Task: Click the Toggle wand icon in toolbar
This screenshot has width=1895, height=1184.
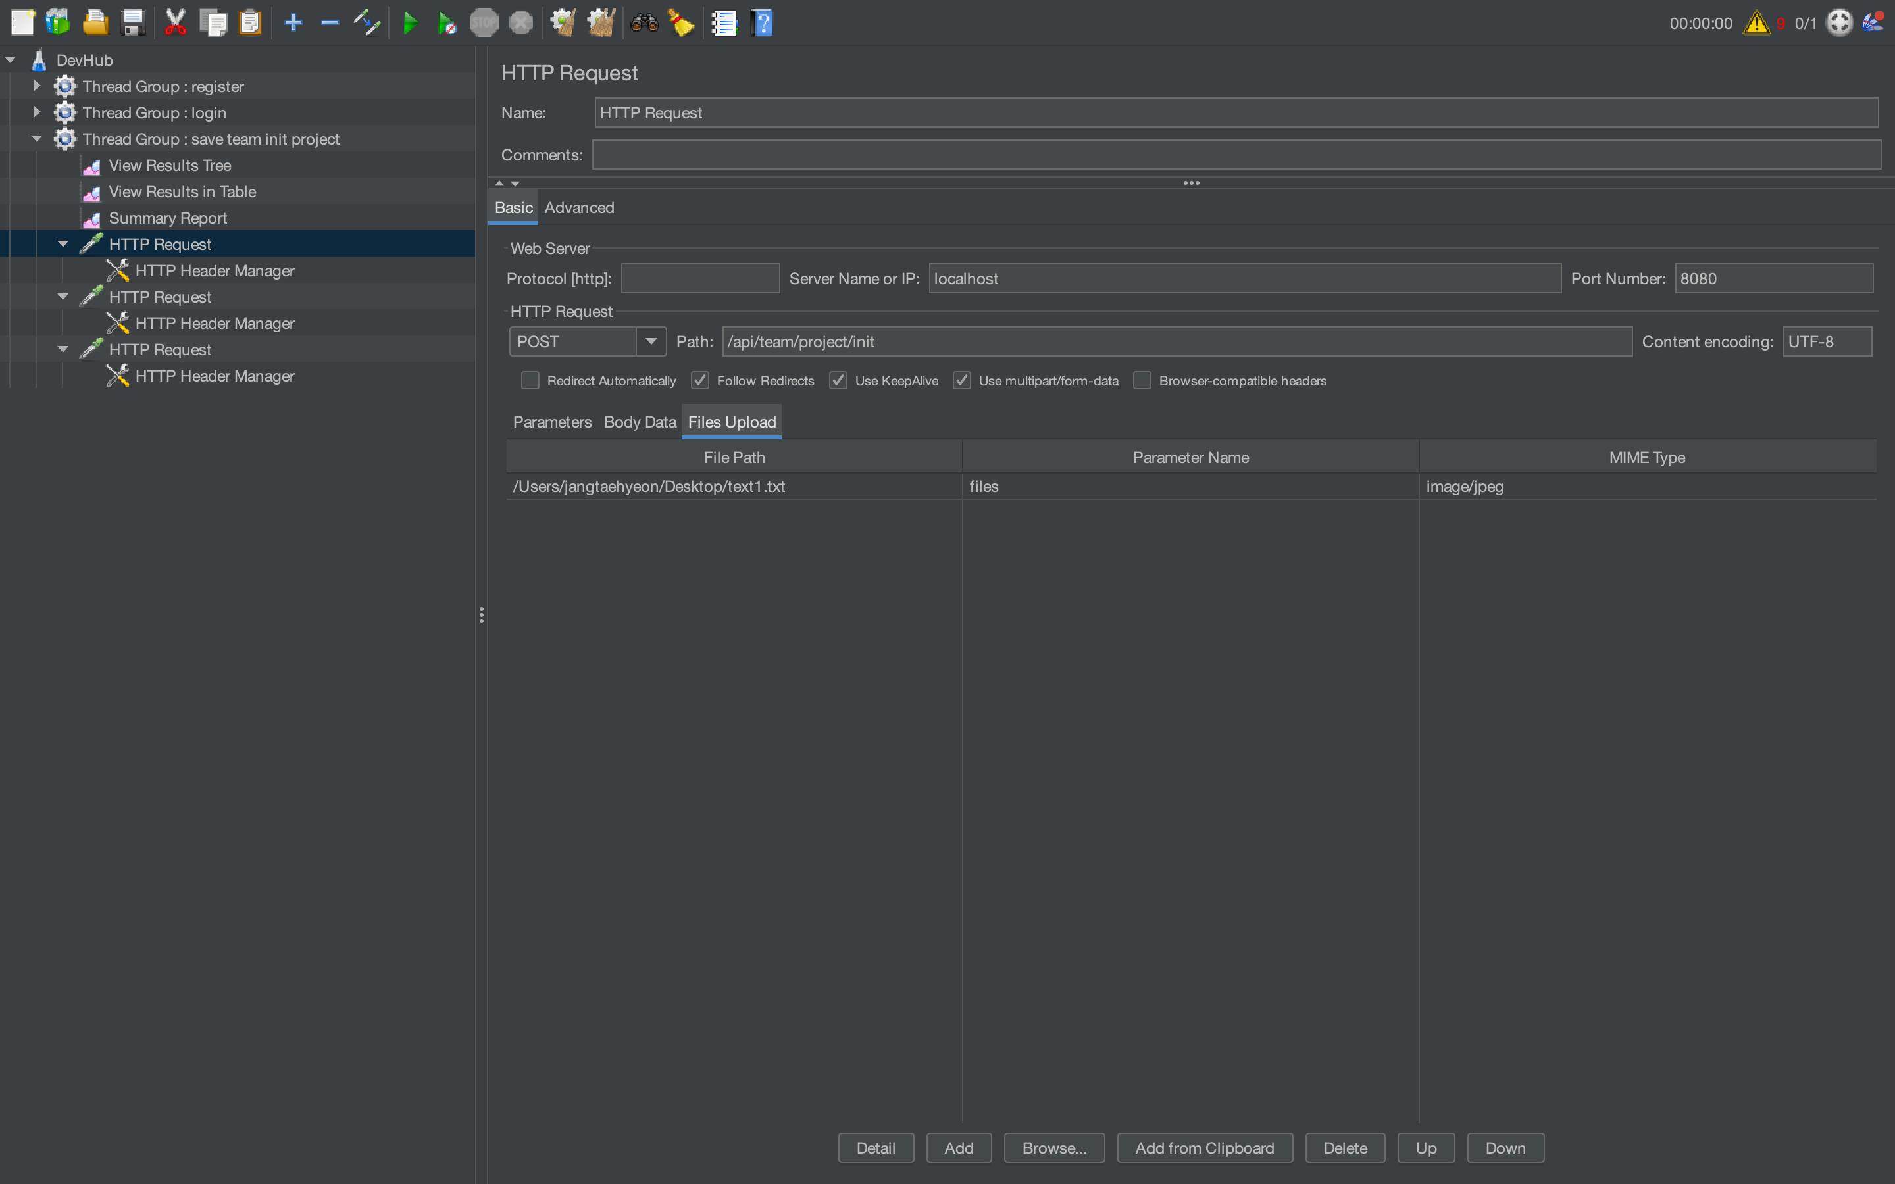Action: coord(366,23)
